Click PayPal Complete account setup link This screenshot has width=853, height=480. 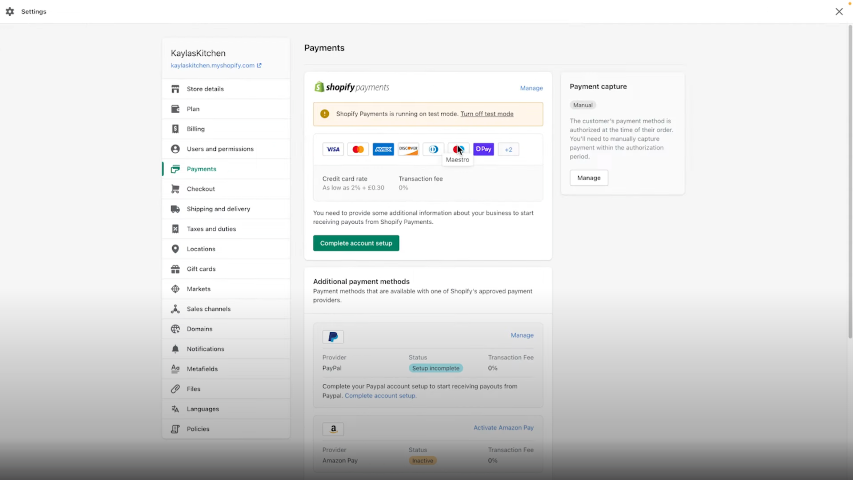(381, 396)
